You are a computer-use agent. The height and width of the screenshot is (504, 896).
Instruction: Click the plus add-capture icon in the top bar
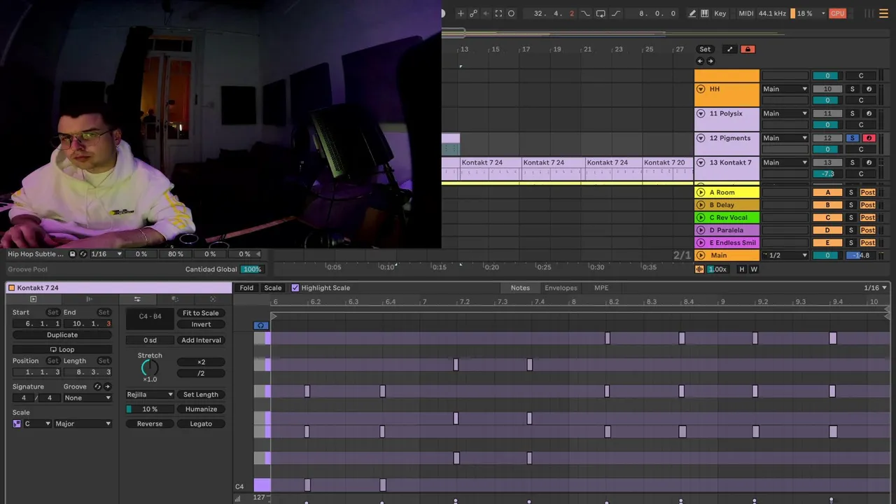coord(460,13)
